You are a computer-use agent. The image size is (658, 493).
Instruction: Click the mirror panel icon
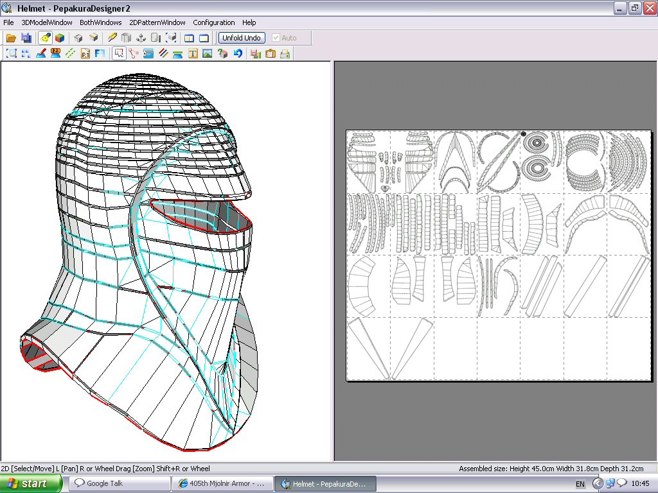tap(156, 38)
